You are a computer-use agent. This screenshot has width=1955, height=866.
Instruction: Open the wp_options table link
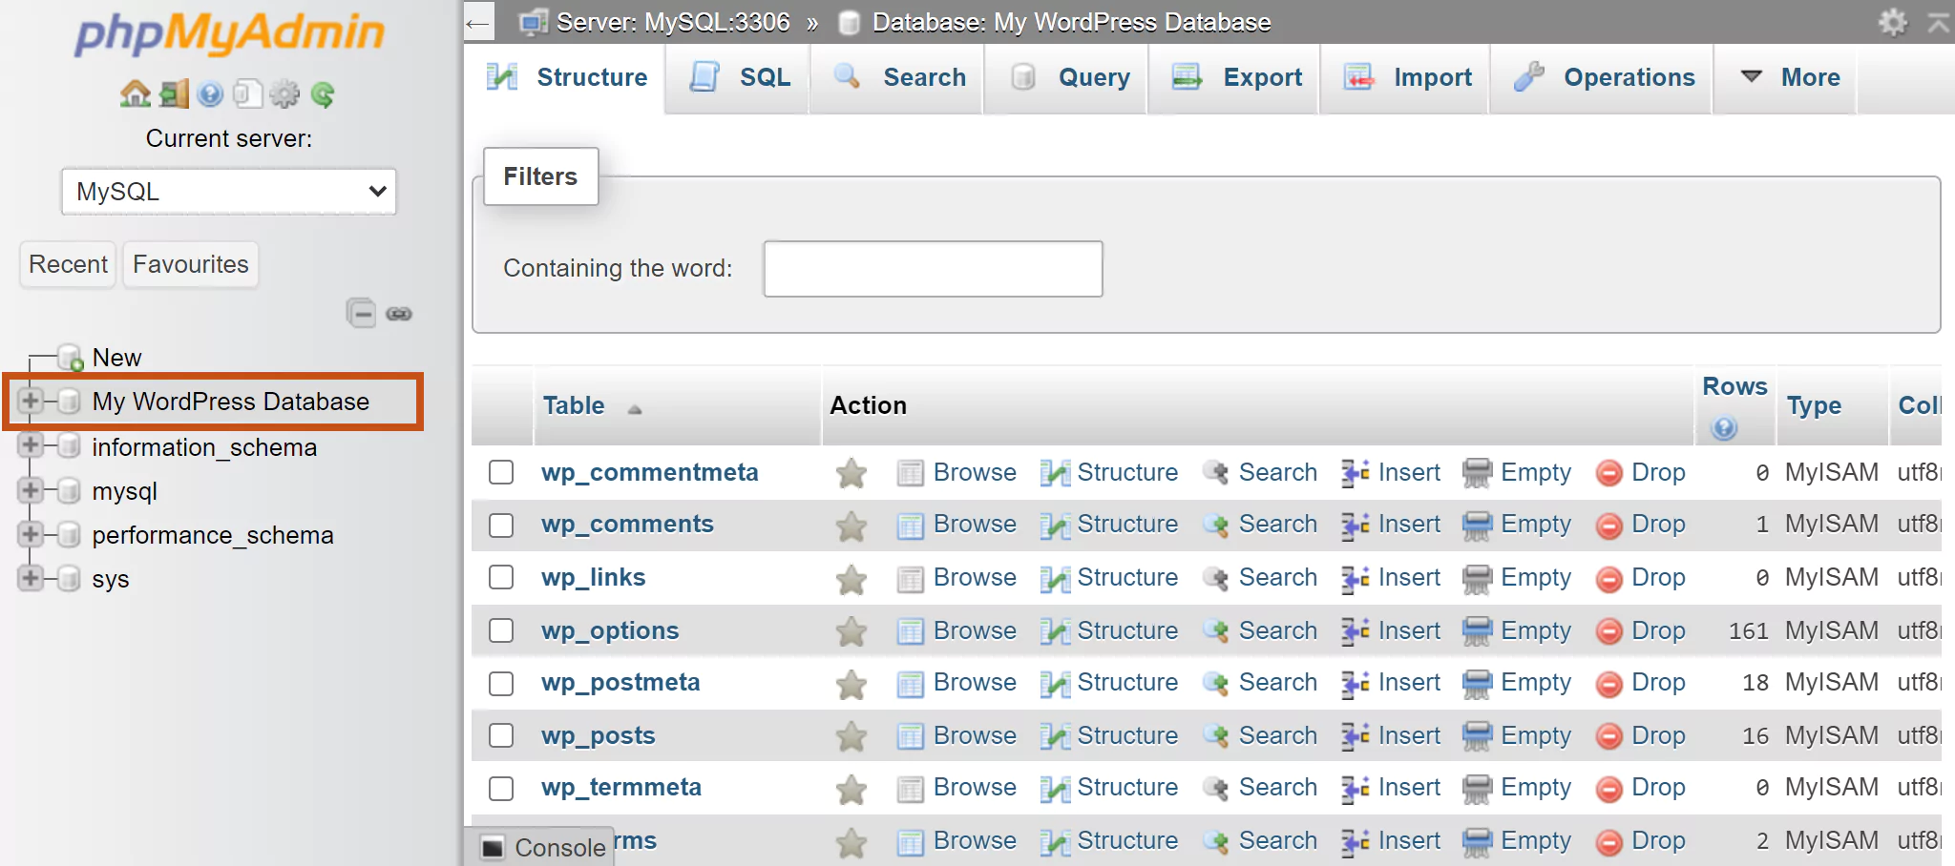coord(610,630)
